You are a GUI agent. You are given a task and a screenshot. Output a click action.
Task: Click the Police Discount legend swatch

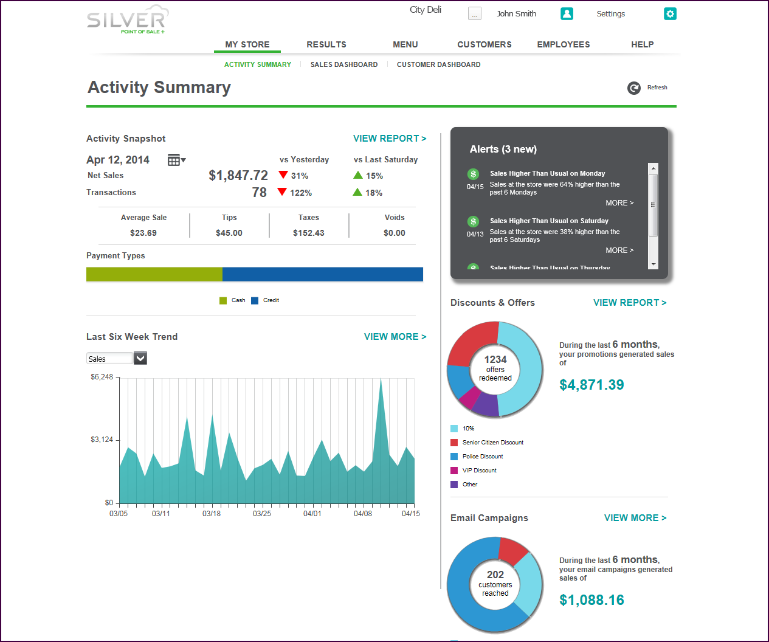pyautogui.click(x=454, y=457)
